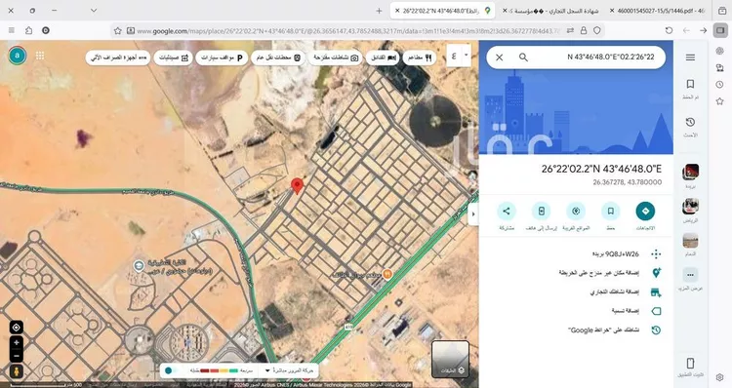Click the Save bookmark icon in place actions
The image size is (732, 388).
click(x=610, y=212)
